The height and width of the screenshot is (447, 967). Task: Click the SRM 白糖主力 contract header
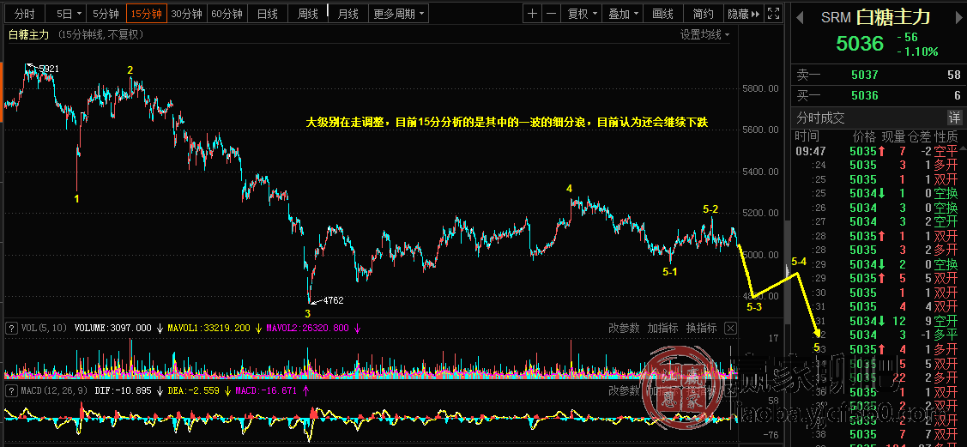click(x=876, y=18)
